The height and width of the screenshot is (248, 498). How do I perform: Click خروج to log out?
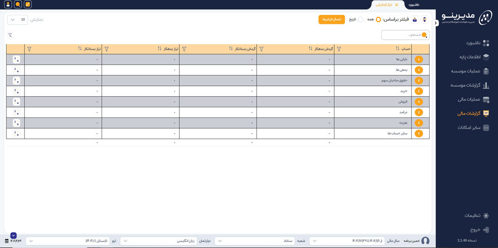coord(475,229)
